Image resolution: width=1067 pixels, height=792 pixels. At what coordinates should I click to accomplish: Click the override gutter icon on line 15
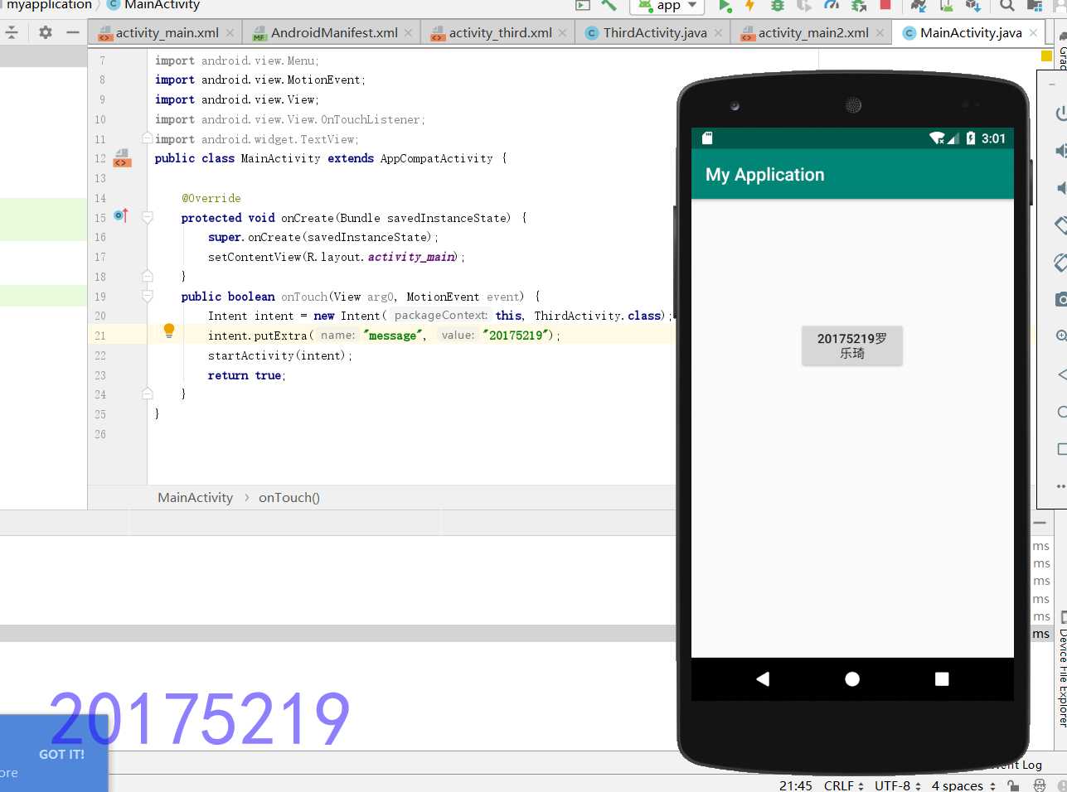pos(121,216)
